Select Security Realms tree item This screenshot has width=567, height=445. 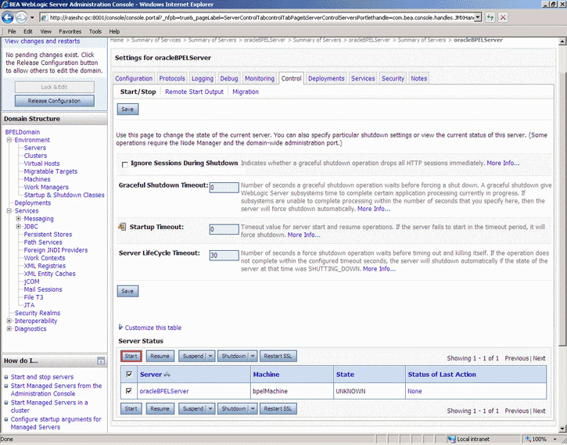click(38, 313)
